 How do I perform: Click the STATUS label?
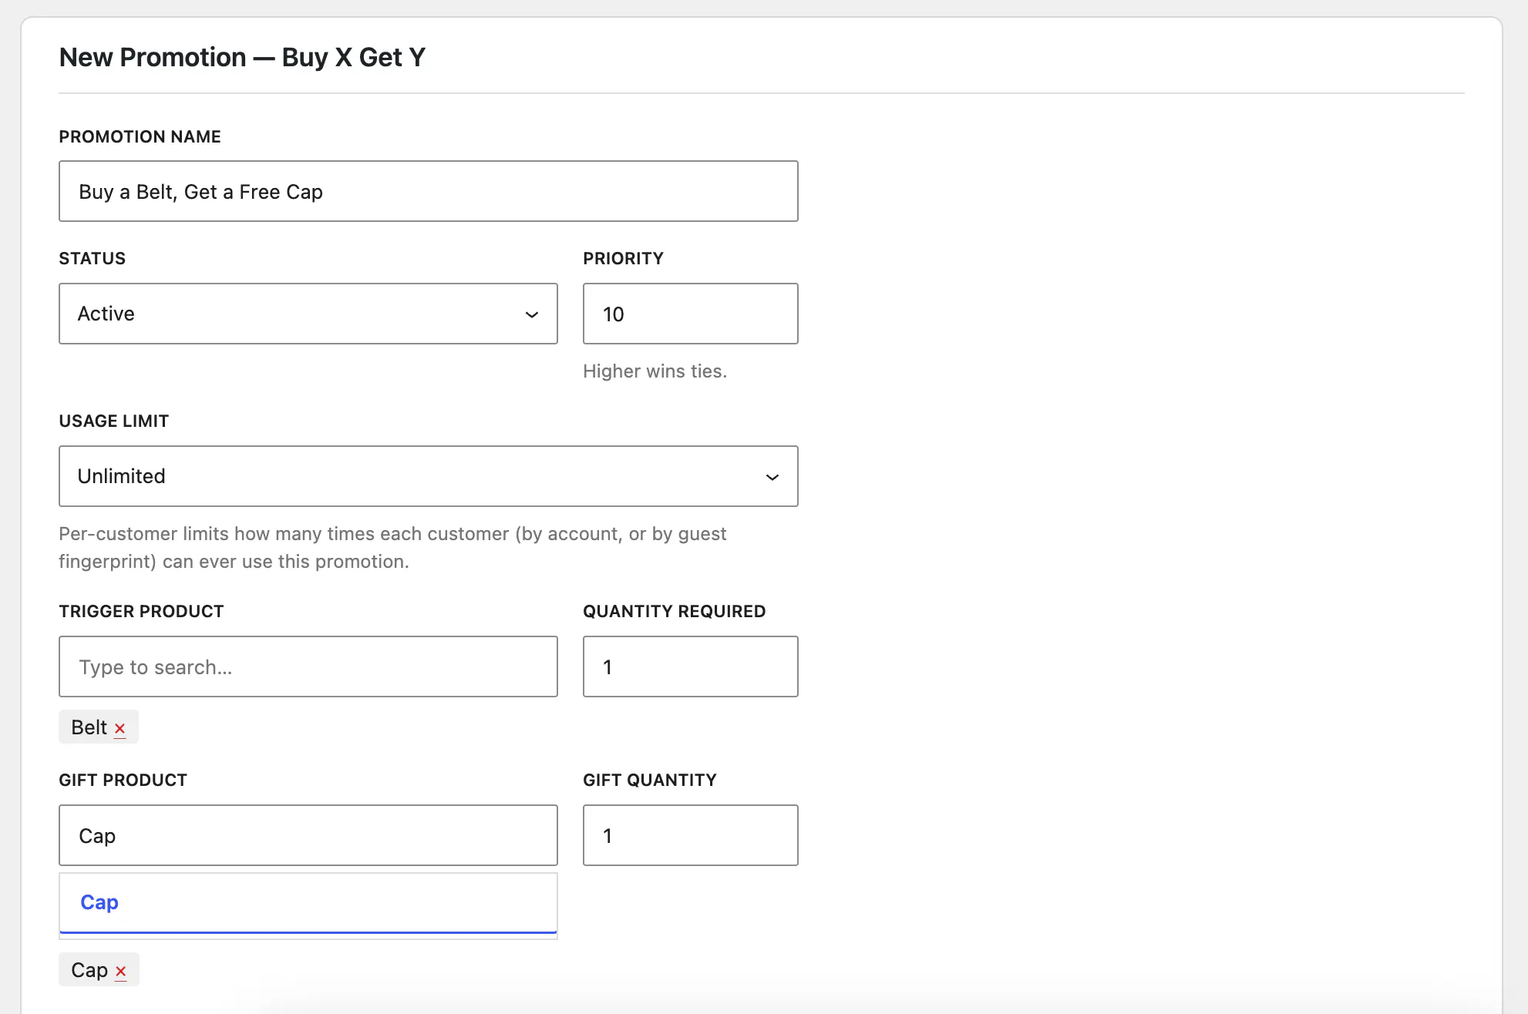click(92, 258)
